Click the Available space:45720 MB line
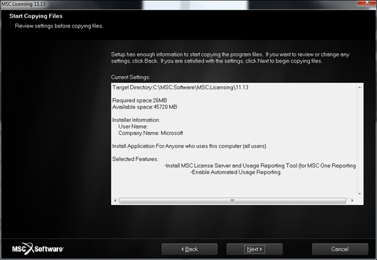Screen dimensions: 377x260 [x=145, y=107]
